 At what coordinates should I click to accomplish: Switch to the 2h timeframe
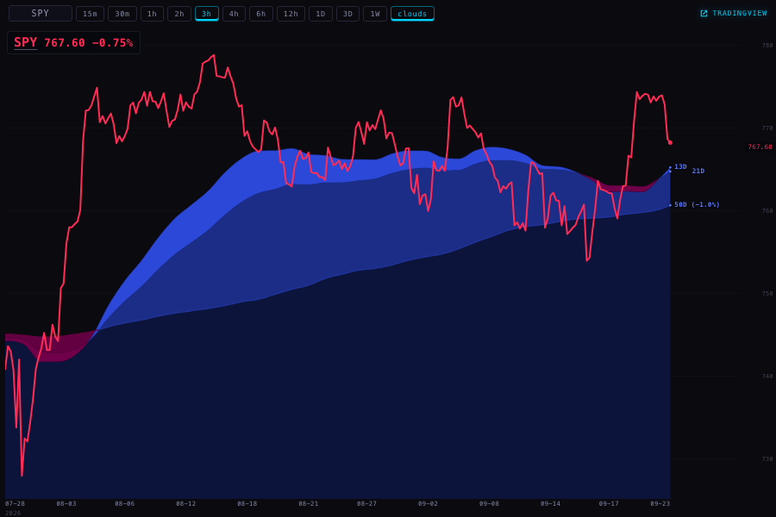click(x=179, y=14)
